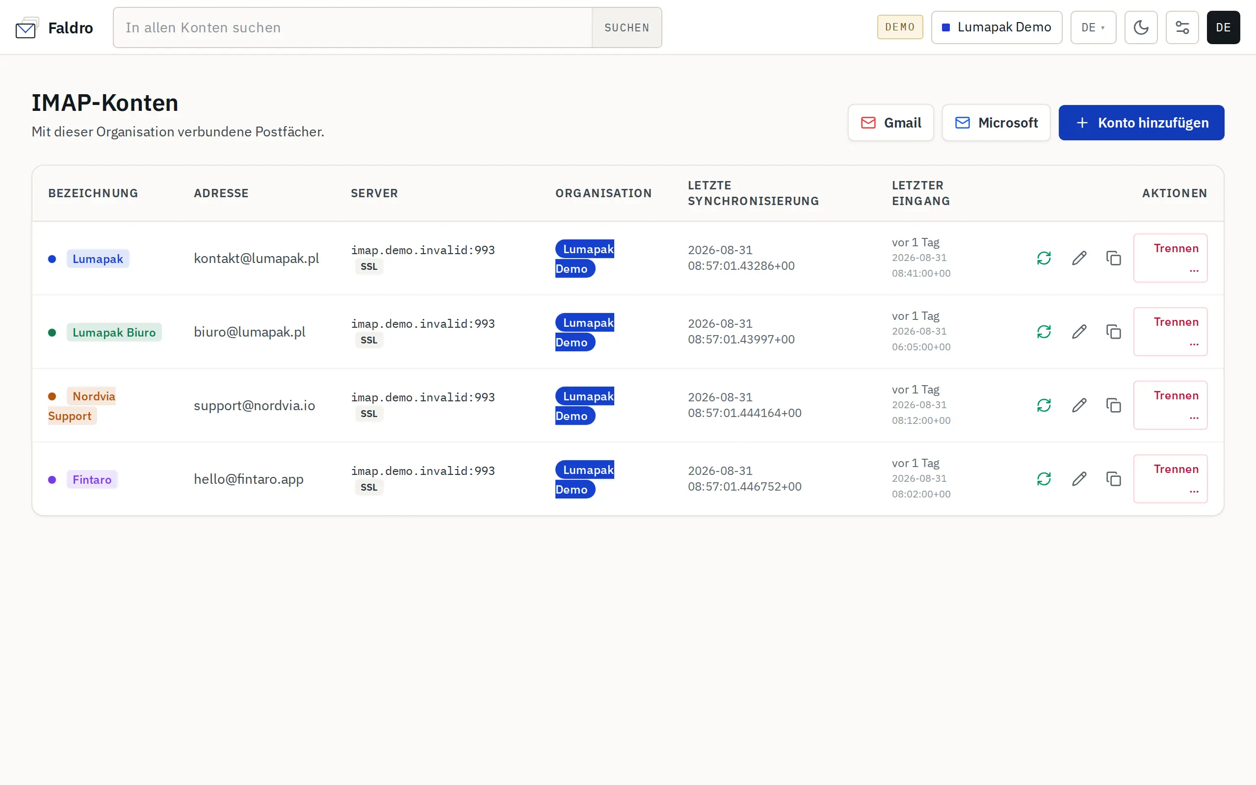Sync the support@nordvia.io account
1256x785 pixels.
(1044, 405)
